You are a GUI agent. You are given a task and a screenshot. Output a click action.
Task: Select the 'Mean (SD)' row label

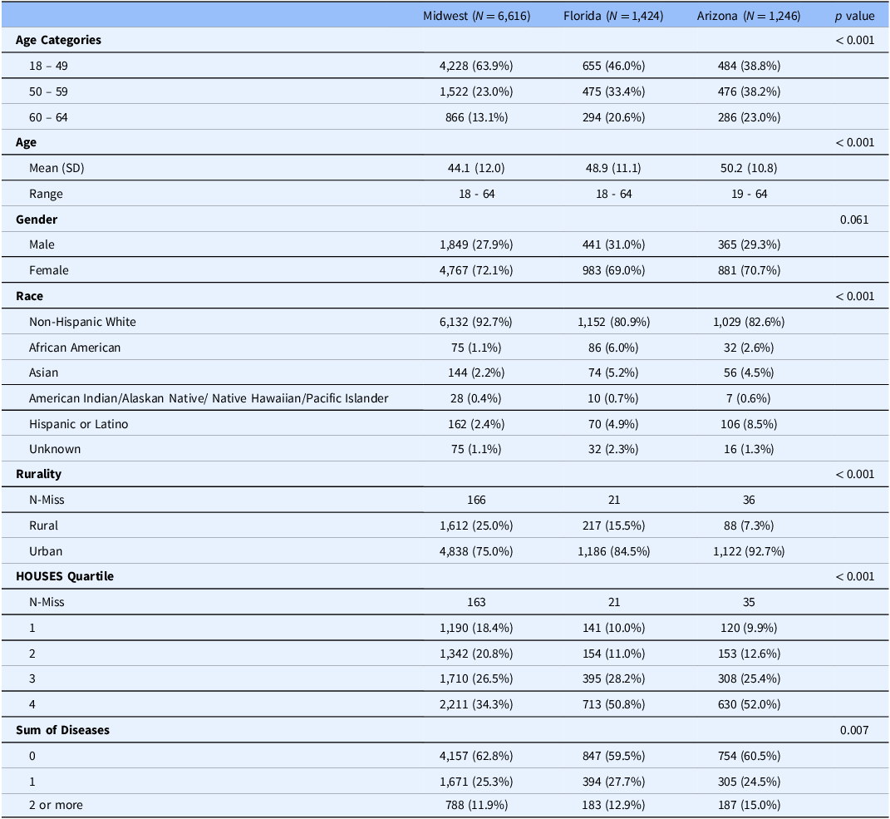(x=57, y=168)
